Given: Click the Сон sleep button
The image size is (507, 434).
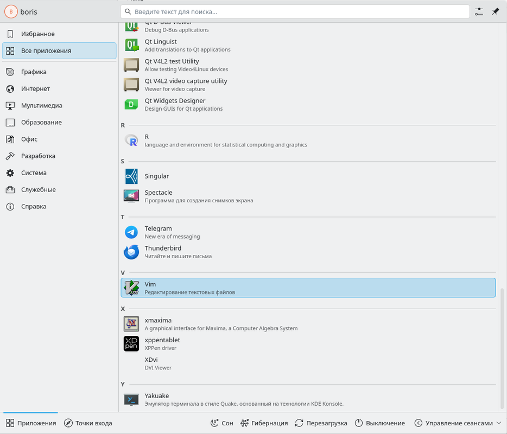Looking at the screenshot, I should click(222, 423).
